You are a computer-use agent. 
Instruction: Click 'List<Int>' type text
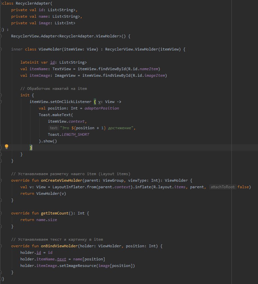[65, 23]
